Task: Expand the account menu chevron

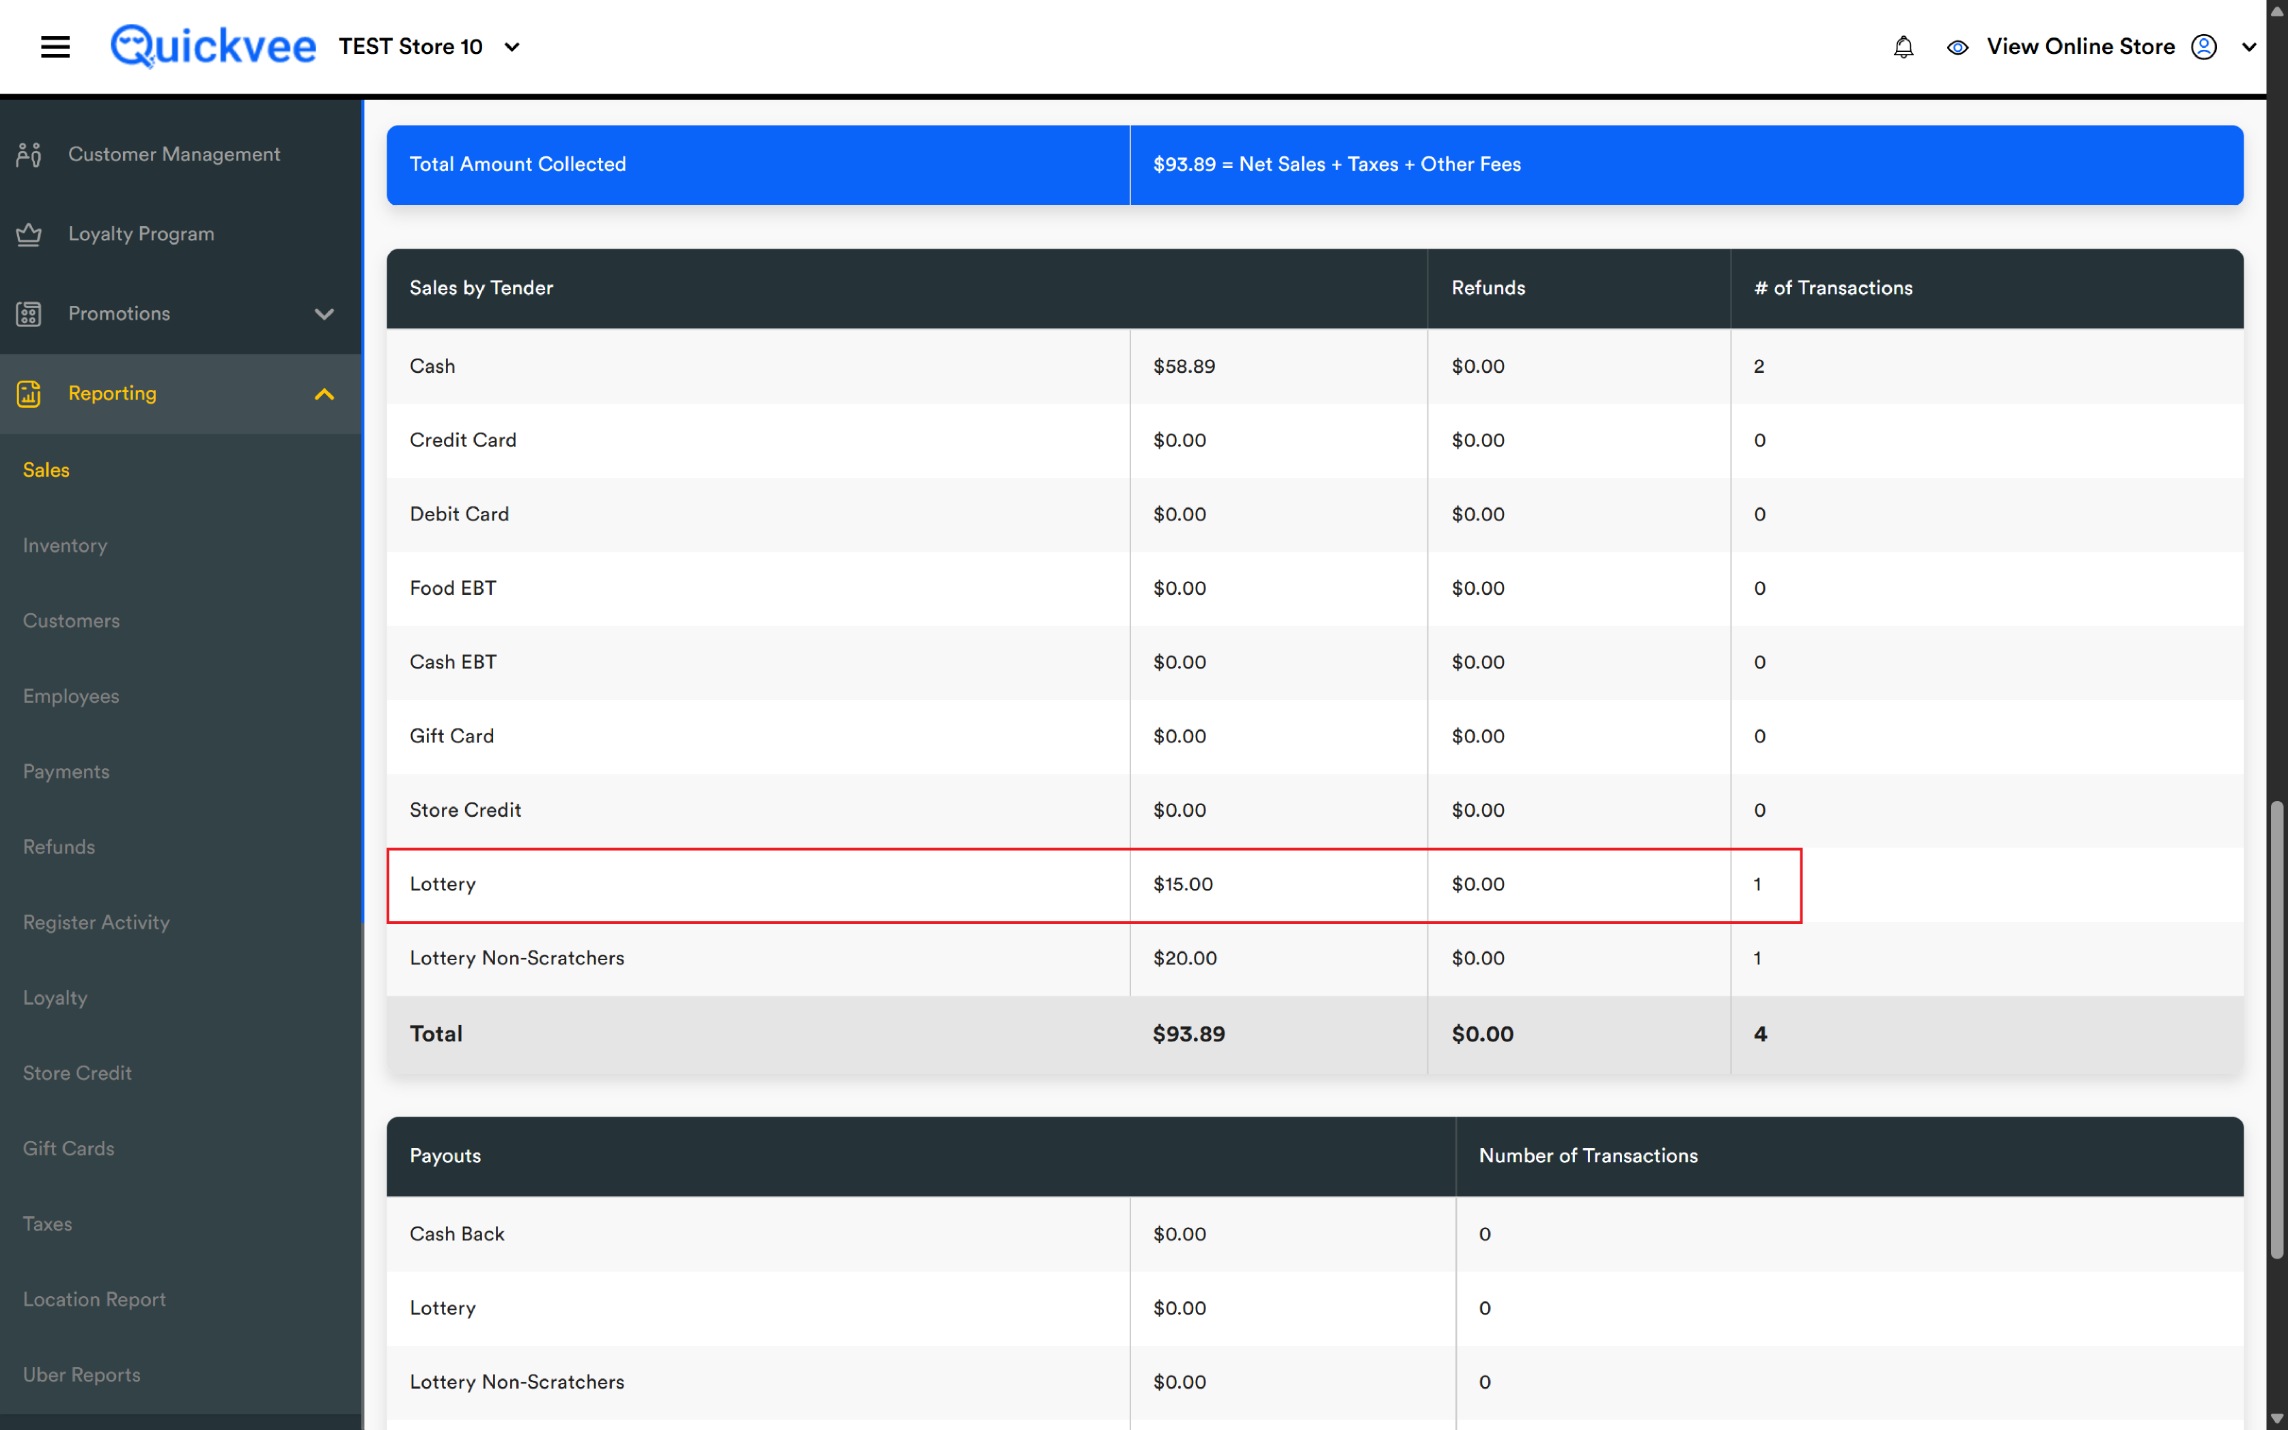Action: pyautogui.click(x=2249, y=46)
